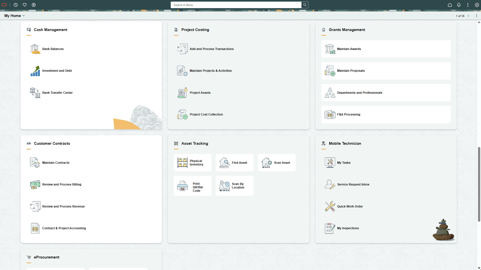Click the search magnifier icon
This screenshot has height=270, width=481.
click(305, 5)
